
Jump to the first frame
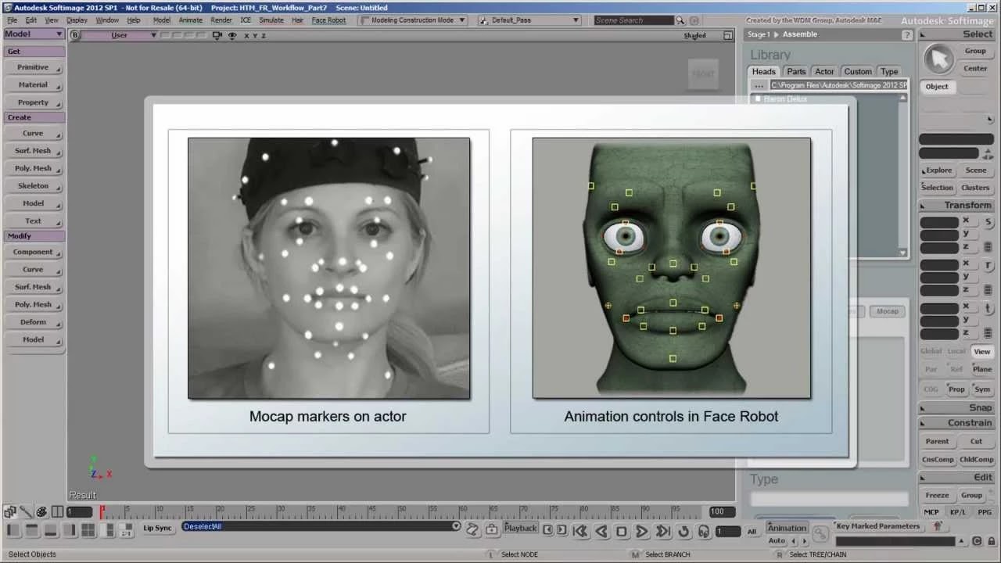(580, 531)
